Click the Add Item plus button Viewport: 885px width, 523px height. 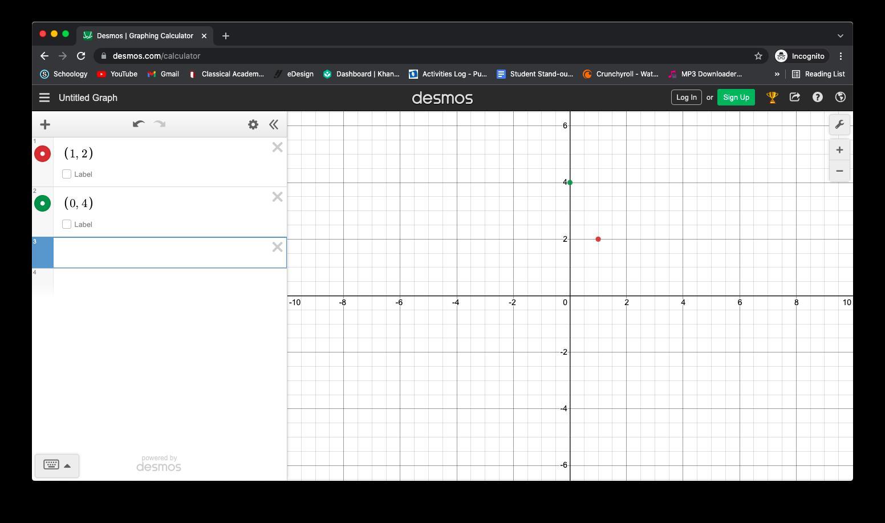point(45,124)
